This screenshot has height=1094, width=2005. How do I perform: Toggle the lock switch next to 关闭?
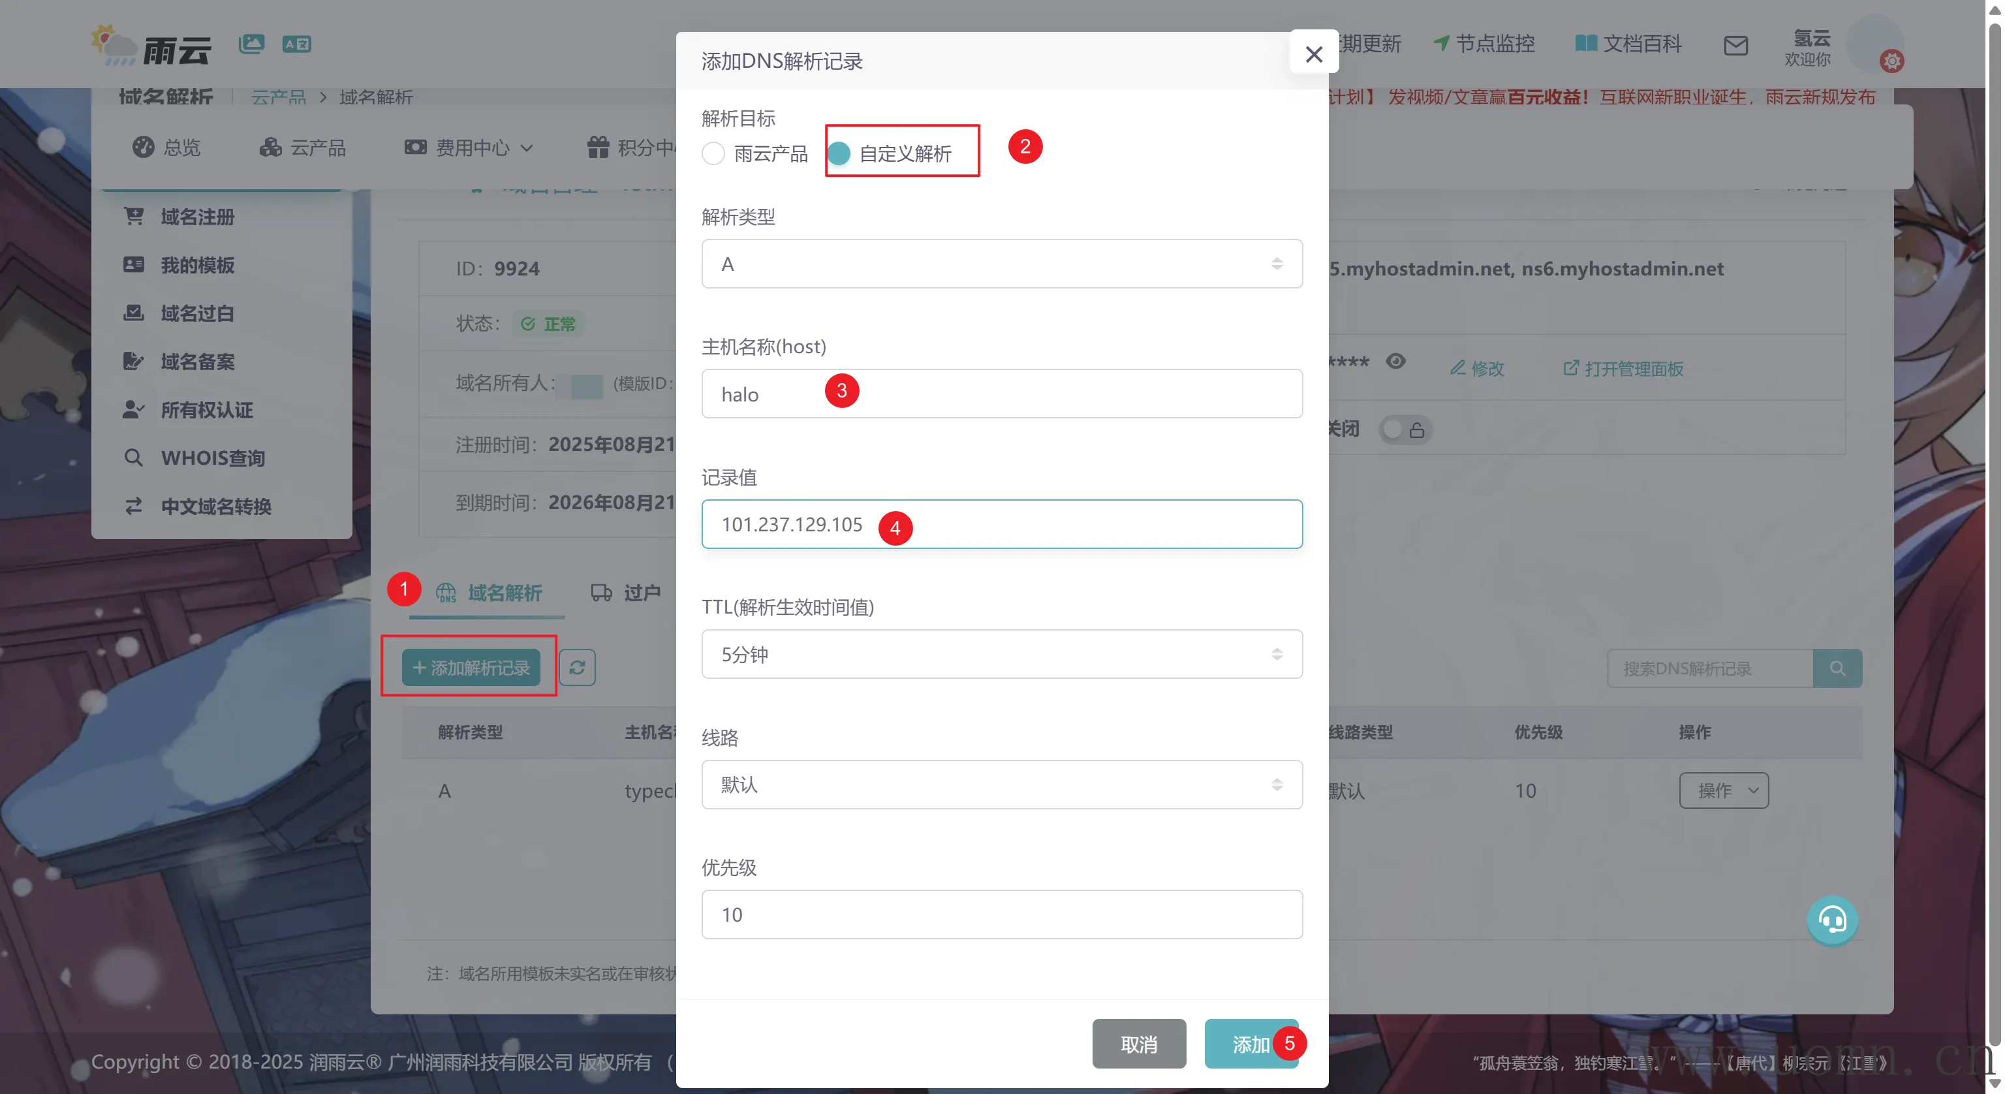point(1405,429)
